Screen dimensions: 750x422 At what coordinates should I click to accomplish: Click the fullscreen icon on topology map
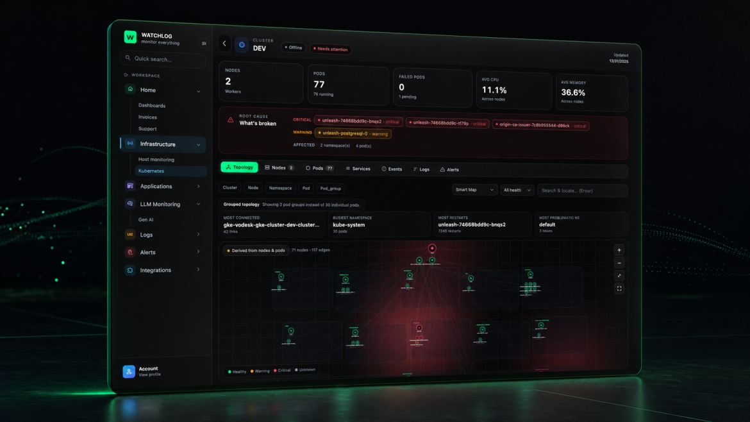tap(619, 289)
